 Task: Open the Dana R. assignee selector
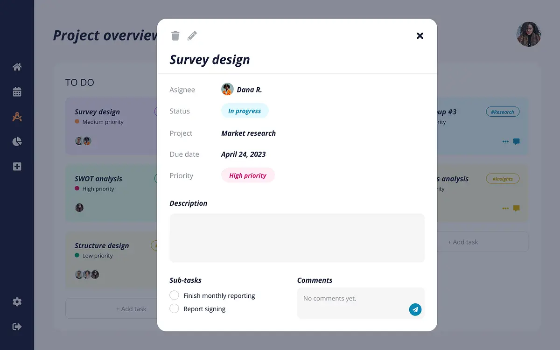242,90
